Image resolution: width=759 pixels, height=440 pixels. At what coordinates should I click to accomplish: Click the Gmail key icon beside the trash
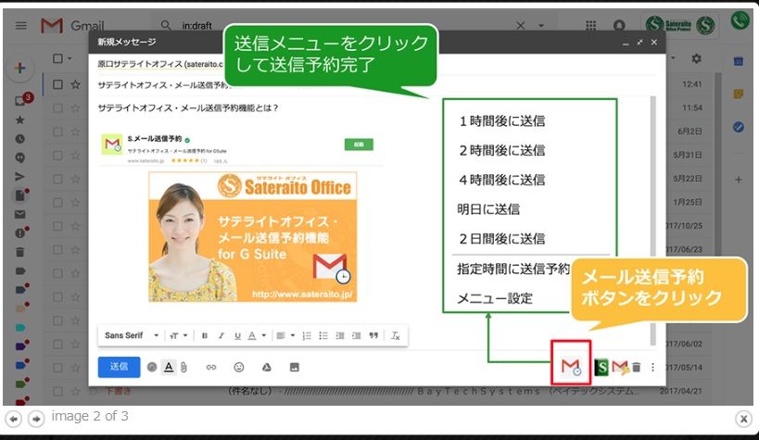[x=620, y=367]
